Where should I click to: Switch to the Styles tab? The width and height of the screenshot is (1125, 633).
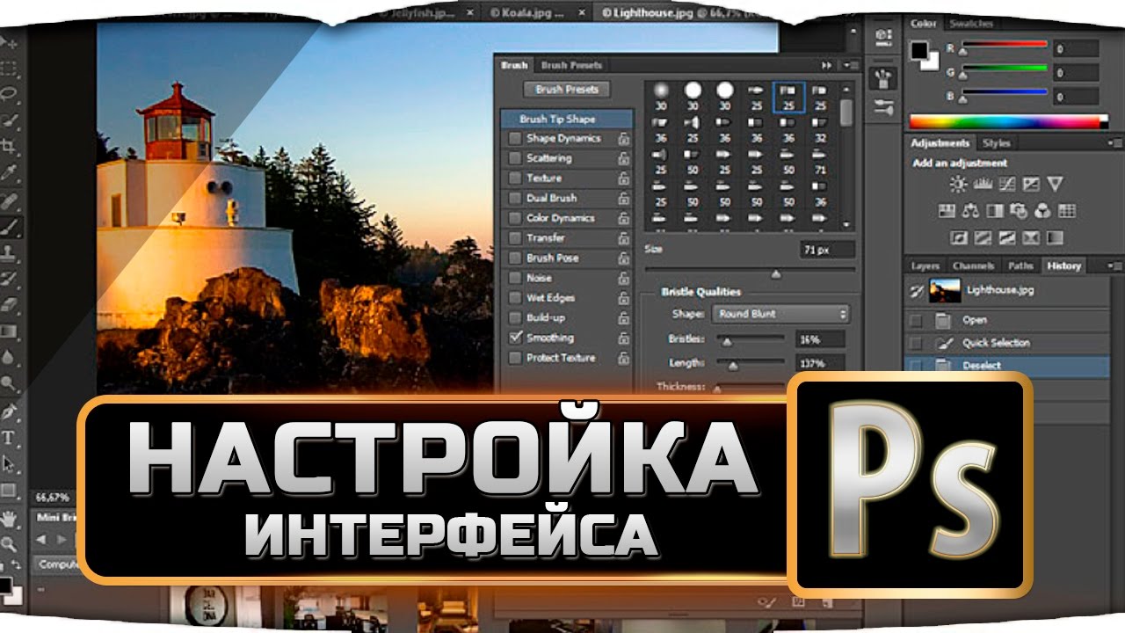coord(997,143)
